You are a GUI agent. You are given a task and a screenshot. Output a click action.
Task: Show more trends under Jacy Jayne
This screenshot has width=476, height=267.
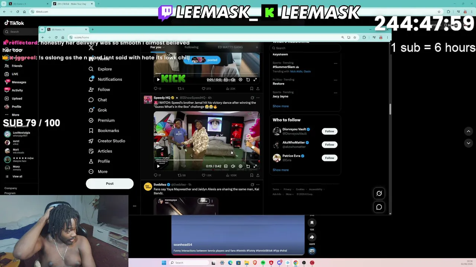point(280,106)
